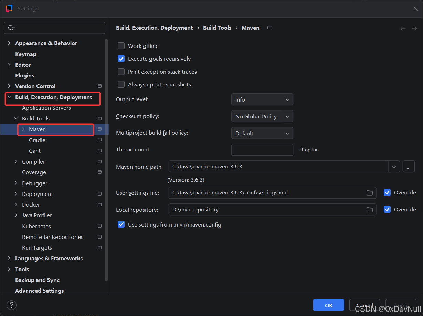This screenshot has height=316, width=423.
Task: Select Application Servers settings page
Action: pyautogui.click(x=46, y=108)
